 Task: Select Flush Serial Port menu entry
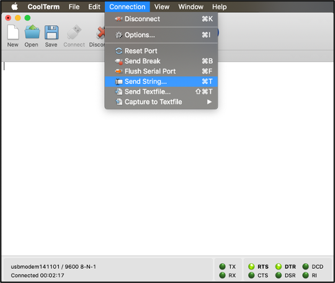[161, 71]
